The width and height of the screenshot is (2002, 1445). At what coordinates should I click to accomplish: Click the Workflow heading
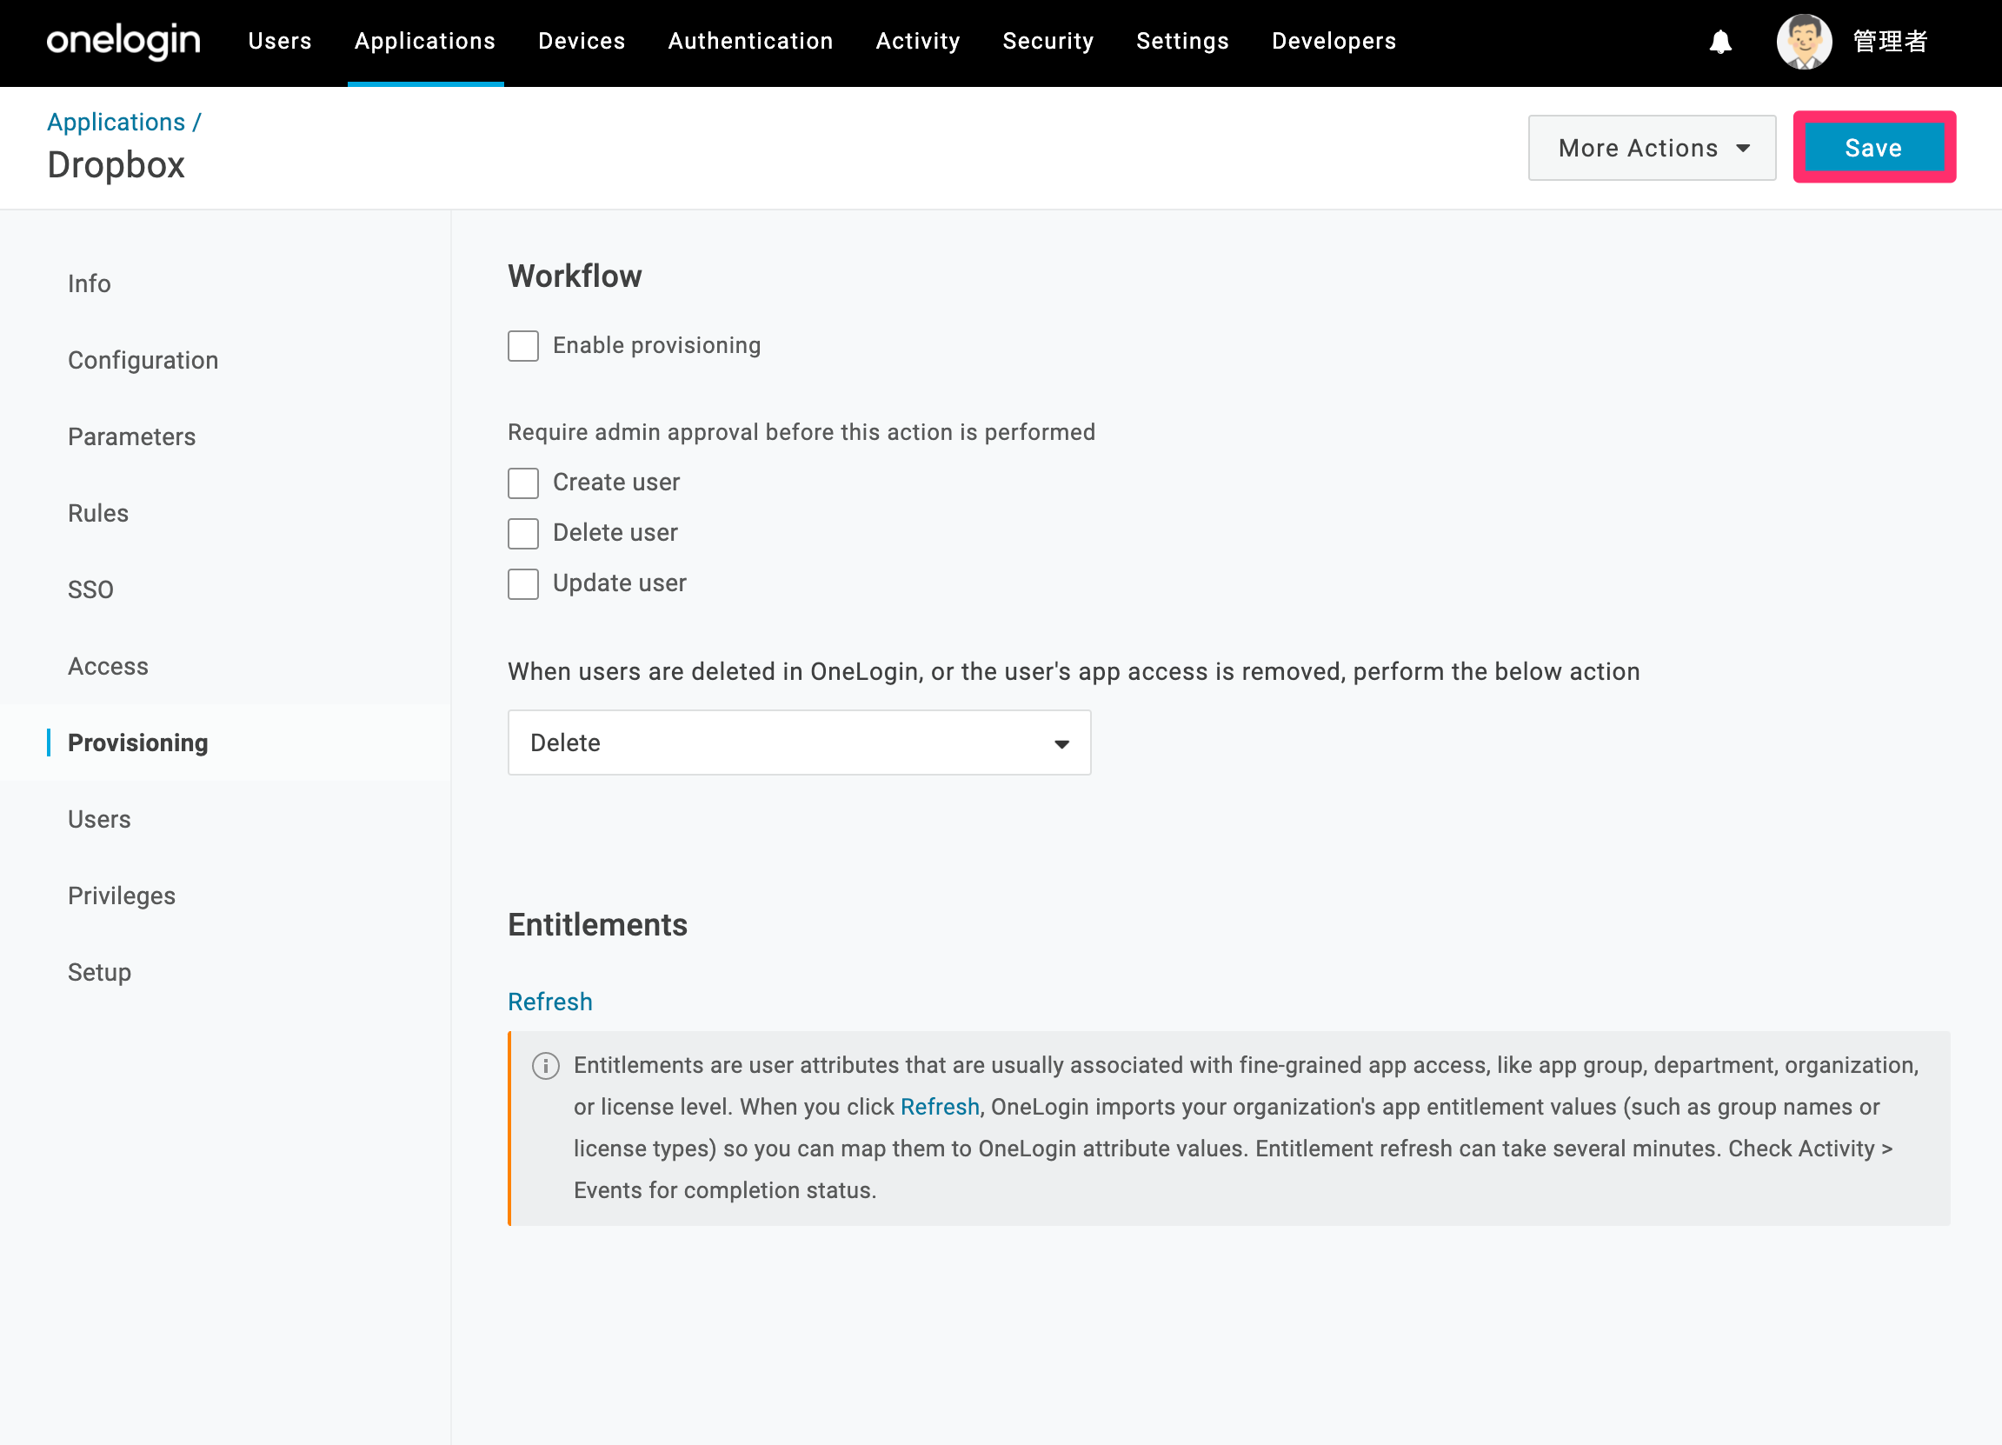click(575, 276)
